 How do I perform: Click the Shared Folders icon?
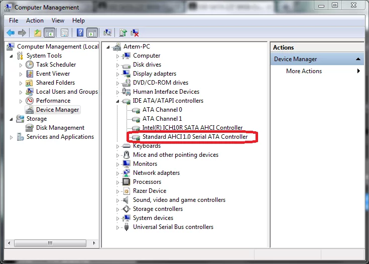coord(29,83)
